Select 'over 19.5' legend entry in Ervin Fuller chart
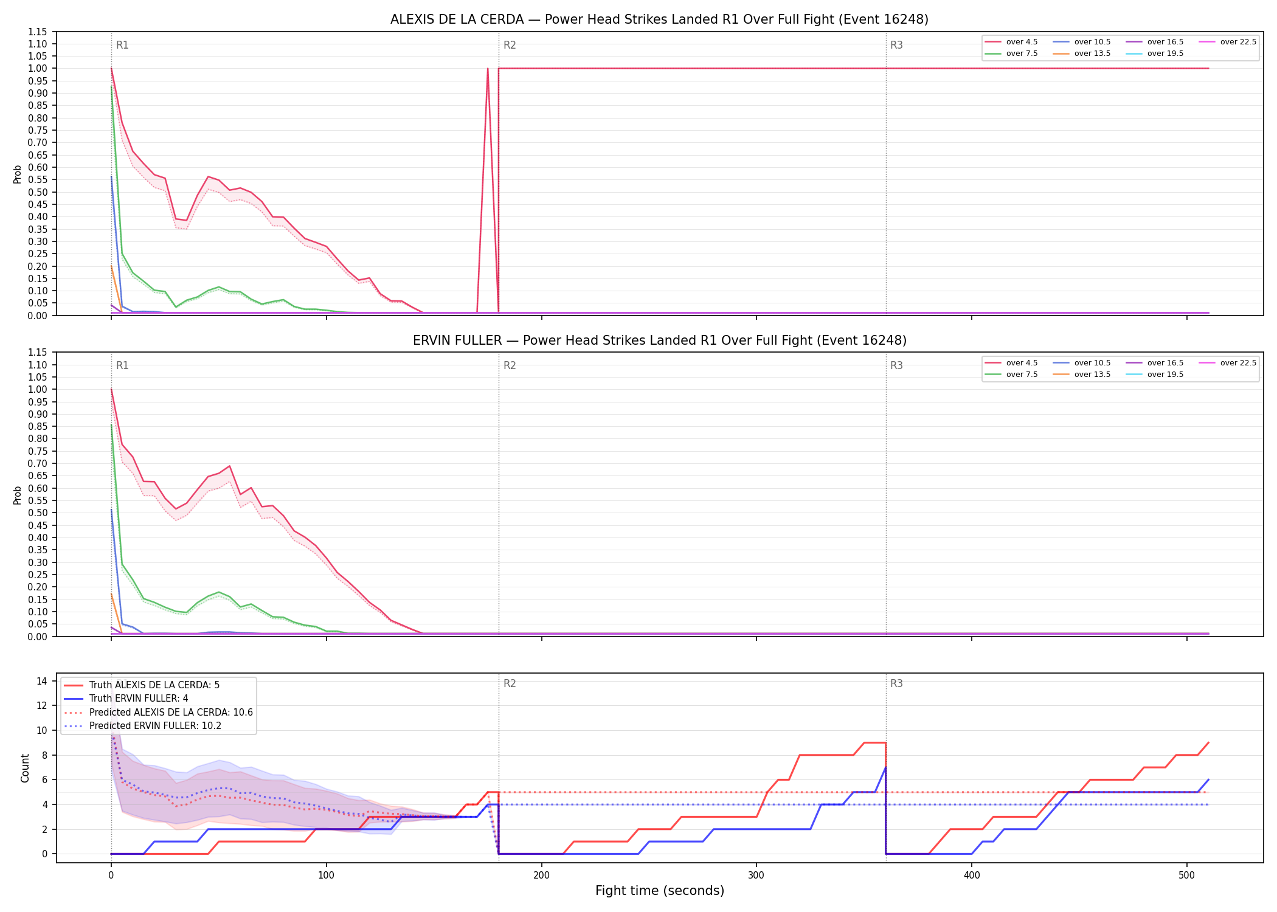This screenshot has height=912, width=1277. [x=1155, y=375]
